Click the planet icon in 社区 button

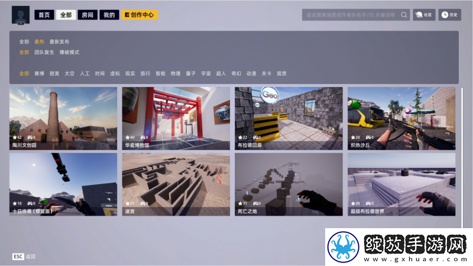(x=419, y=15)
